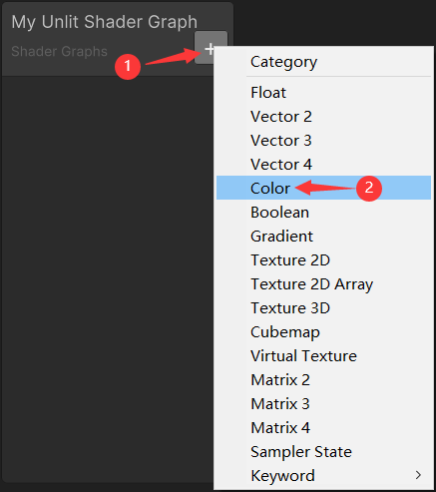Click the My Unlit Shader Graph title
436x492 pixels.
point(104,22)
